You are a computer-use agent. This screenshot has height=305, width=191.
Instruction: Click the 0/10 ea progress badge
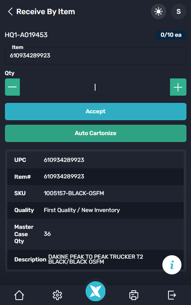[171, 35]
